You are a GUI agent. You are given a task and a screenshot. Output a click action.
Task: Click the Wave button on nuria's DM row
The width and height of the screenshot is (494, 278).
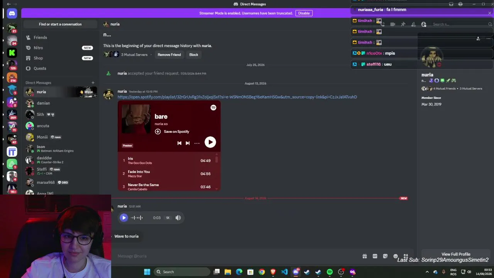[86, 92]
